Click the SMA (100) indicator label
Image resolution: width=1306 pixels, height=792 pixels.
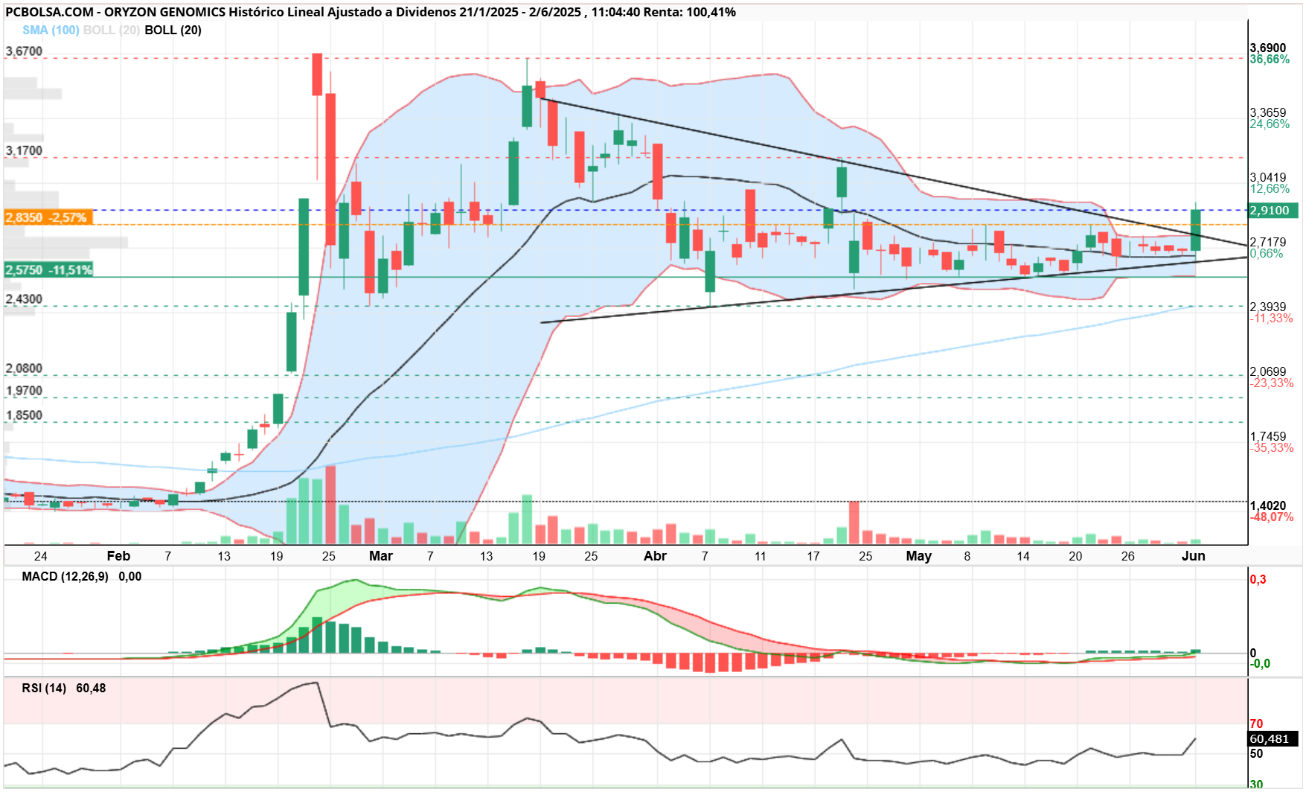click(51, 30)
